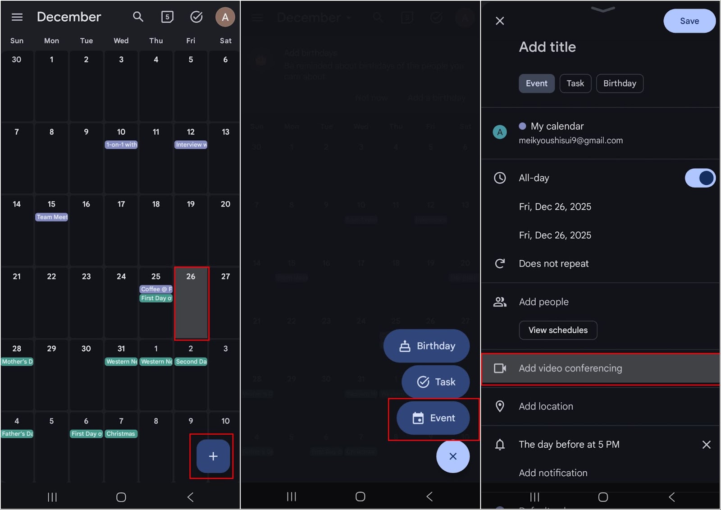Choose Event from the create menu
This screenshot has height=510, width=721.
(x=433, y=418)
